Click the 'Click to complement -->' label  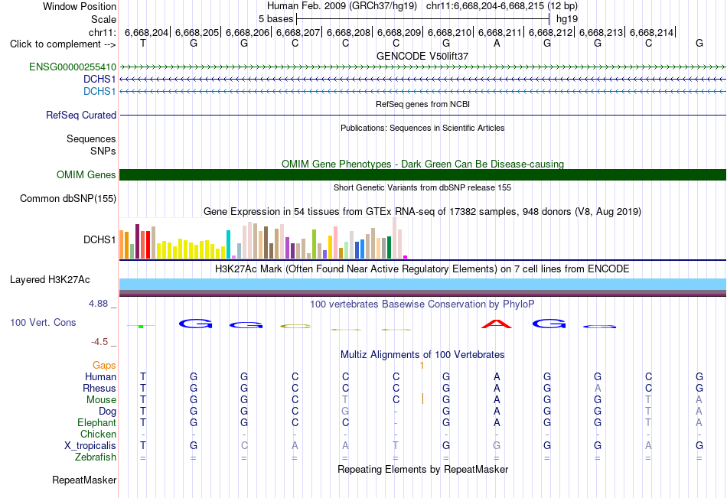pyautogui.click(x=63, y=44)
